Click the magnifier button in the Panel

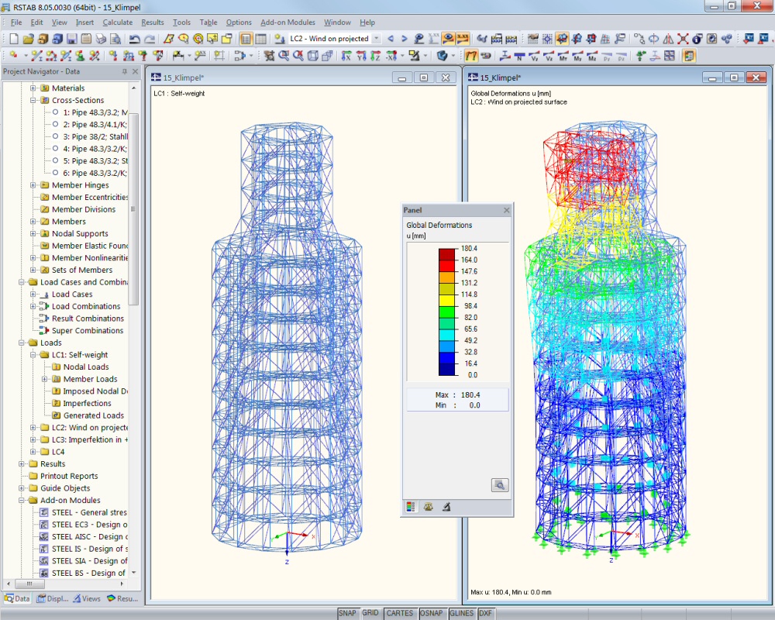click(500, 485)
